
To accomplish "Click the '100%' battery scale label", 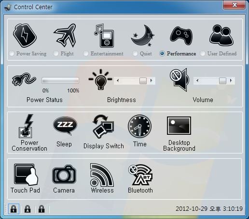I will (x=73, y=90).
